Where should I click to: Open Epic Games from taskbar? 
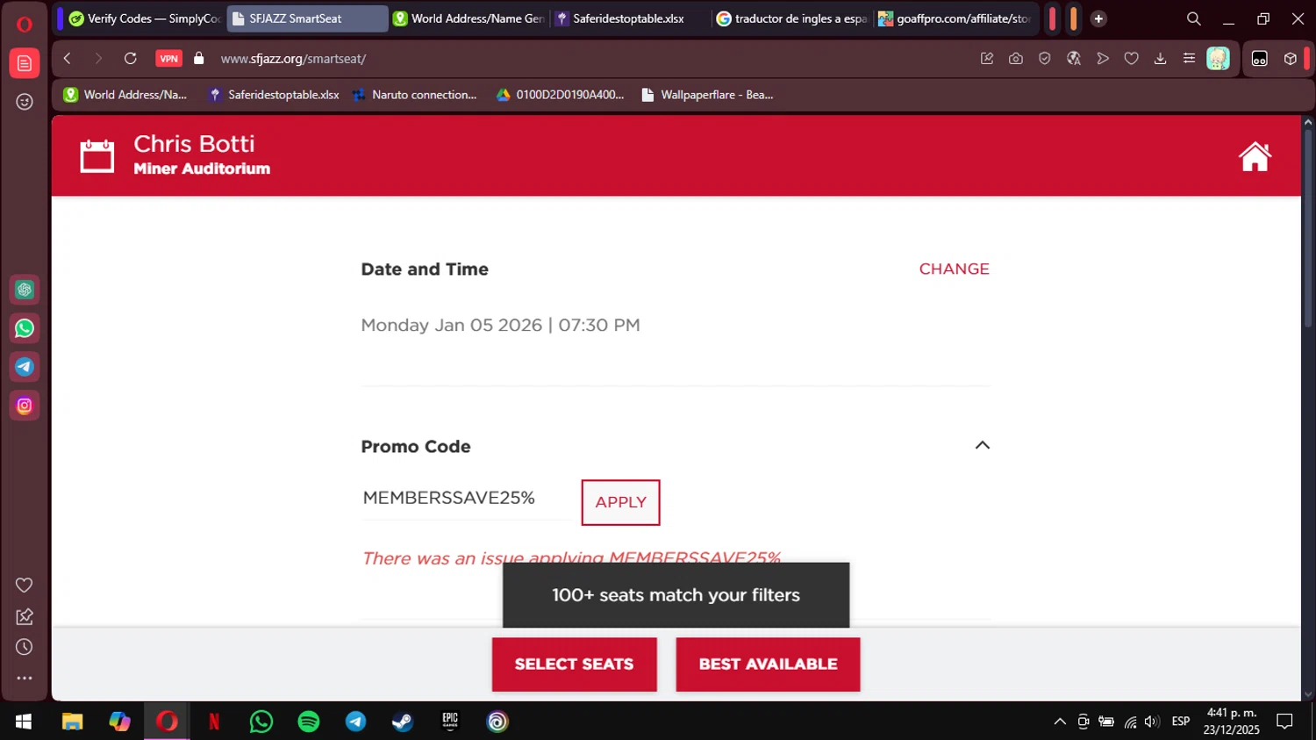450,722
